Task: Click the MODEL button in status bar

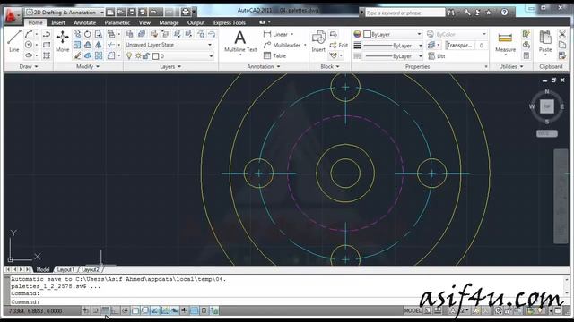Action: click(x=413, y=310)
